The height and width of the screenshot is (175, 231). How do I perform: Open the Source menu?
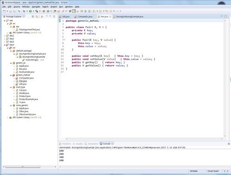coord(17,7)
